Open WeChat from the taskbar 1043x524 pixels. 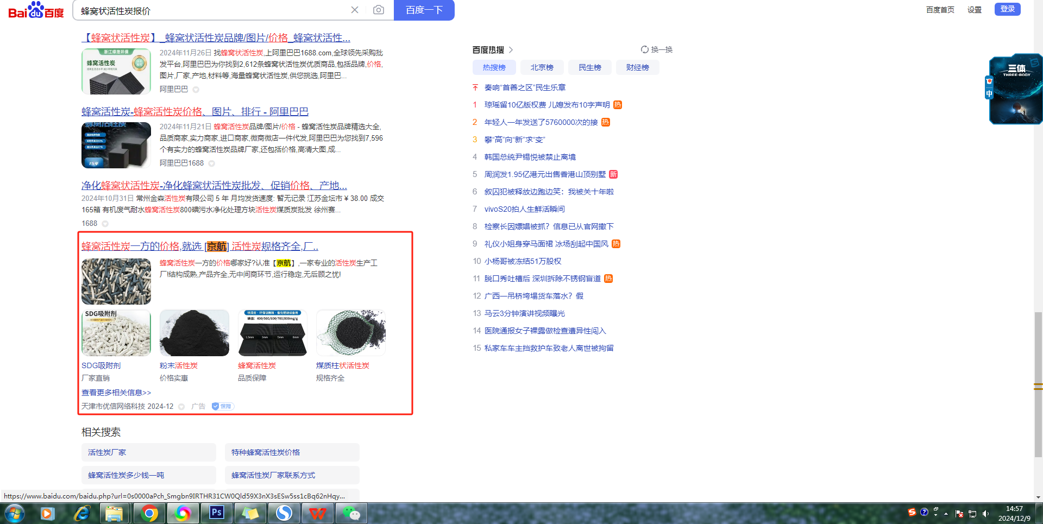pyautogui.click(x=351, y=513)
